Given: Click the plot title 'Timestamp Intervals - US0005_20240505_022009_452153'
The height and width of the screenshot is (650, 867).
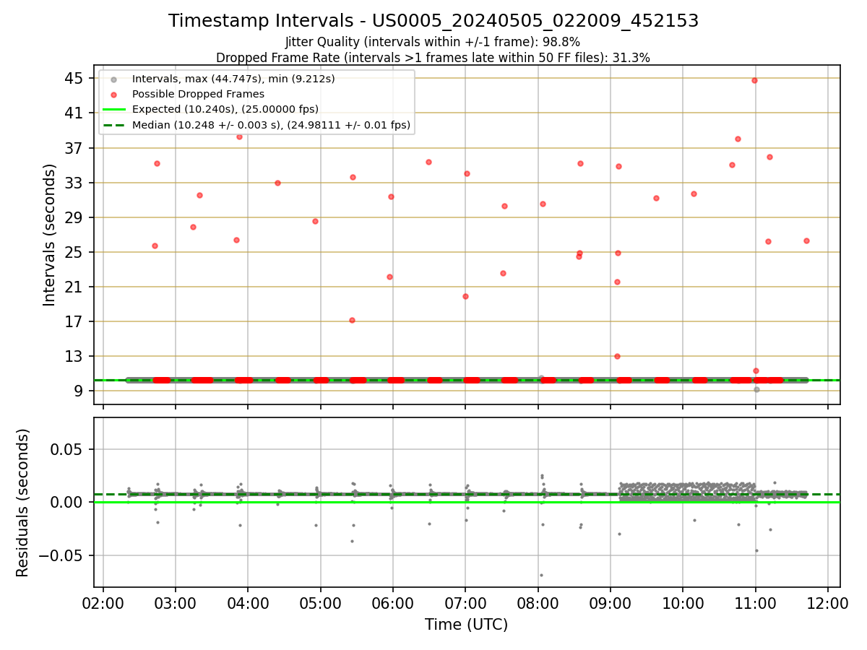Looking at the screenshot, I should coord(433,21).
